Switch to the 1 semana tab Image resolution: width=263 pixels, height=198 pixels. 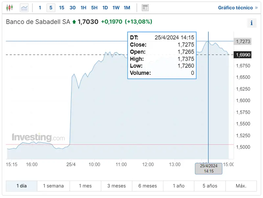click(53, 186)
